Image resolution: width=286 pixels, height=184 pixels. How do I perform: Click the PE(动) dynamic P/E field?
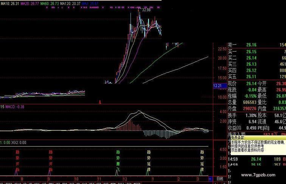coord(272,128)
